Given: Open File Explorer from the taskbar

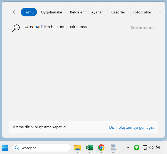Looking at the screenshot, I should coord(78,148).
